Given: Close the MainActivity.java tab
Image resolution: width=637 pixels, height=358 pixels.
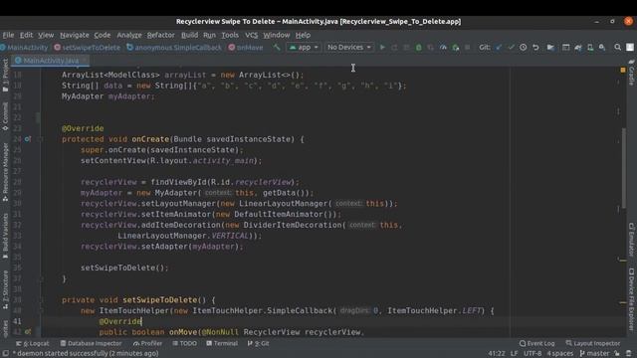Looking at the screenshot, I should (85, 61).
